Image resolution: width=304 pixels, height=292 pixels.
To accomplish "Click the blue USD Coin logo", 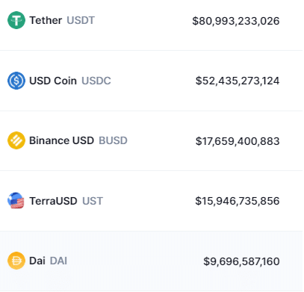I will (16, 81).
